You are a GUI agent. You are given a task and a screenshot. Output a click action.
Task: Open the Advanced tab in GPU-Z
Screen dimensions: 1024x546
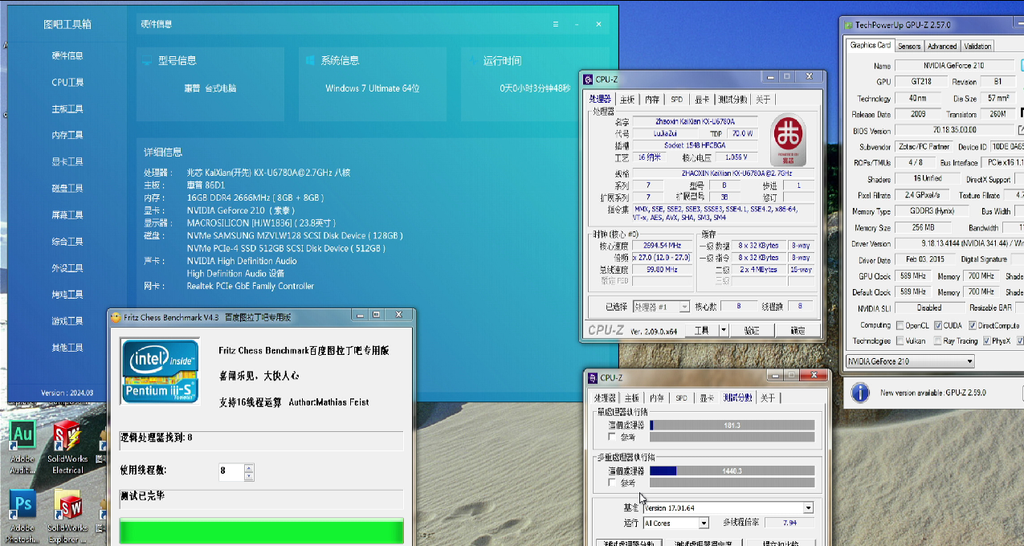(x=942, y=46)
